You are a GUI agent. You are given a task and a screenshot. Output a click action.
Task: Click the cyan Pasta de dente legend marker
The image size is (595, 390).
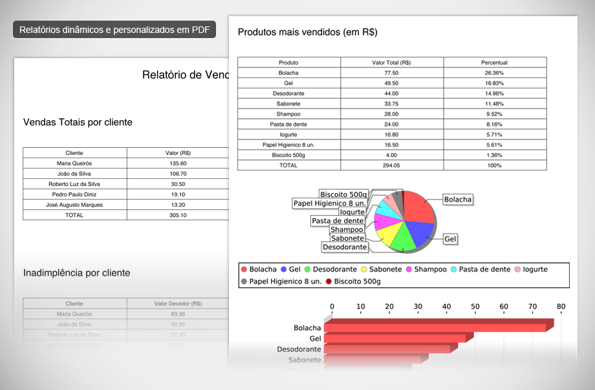click(x=453, y=269)
